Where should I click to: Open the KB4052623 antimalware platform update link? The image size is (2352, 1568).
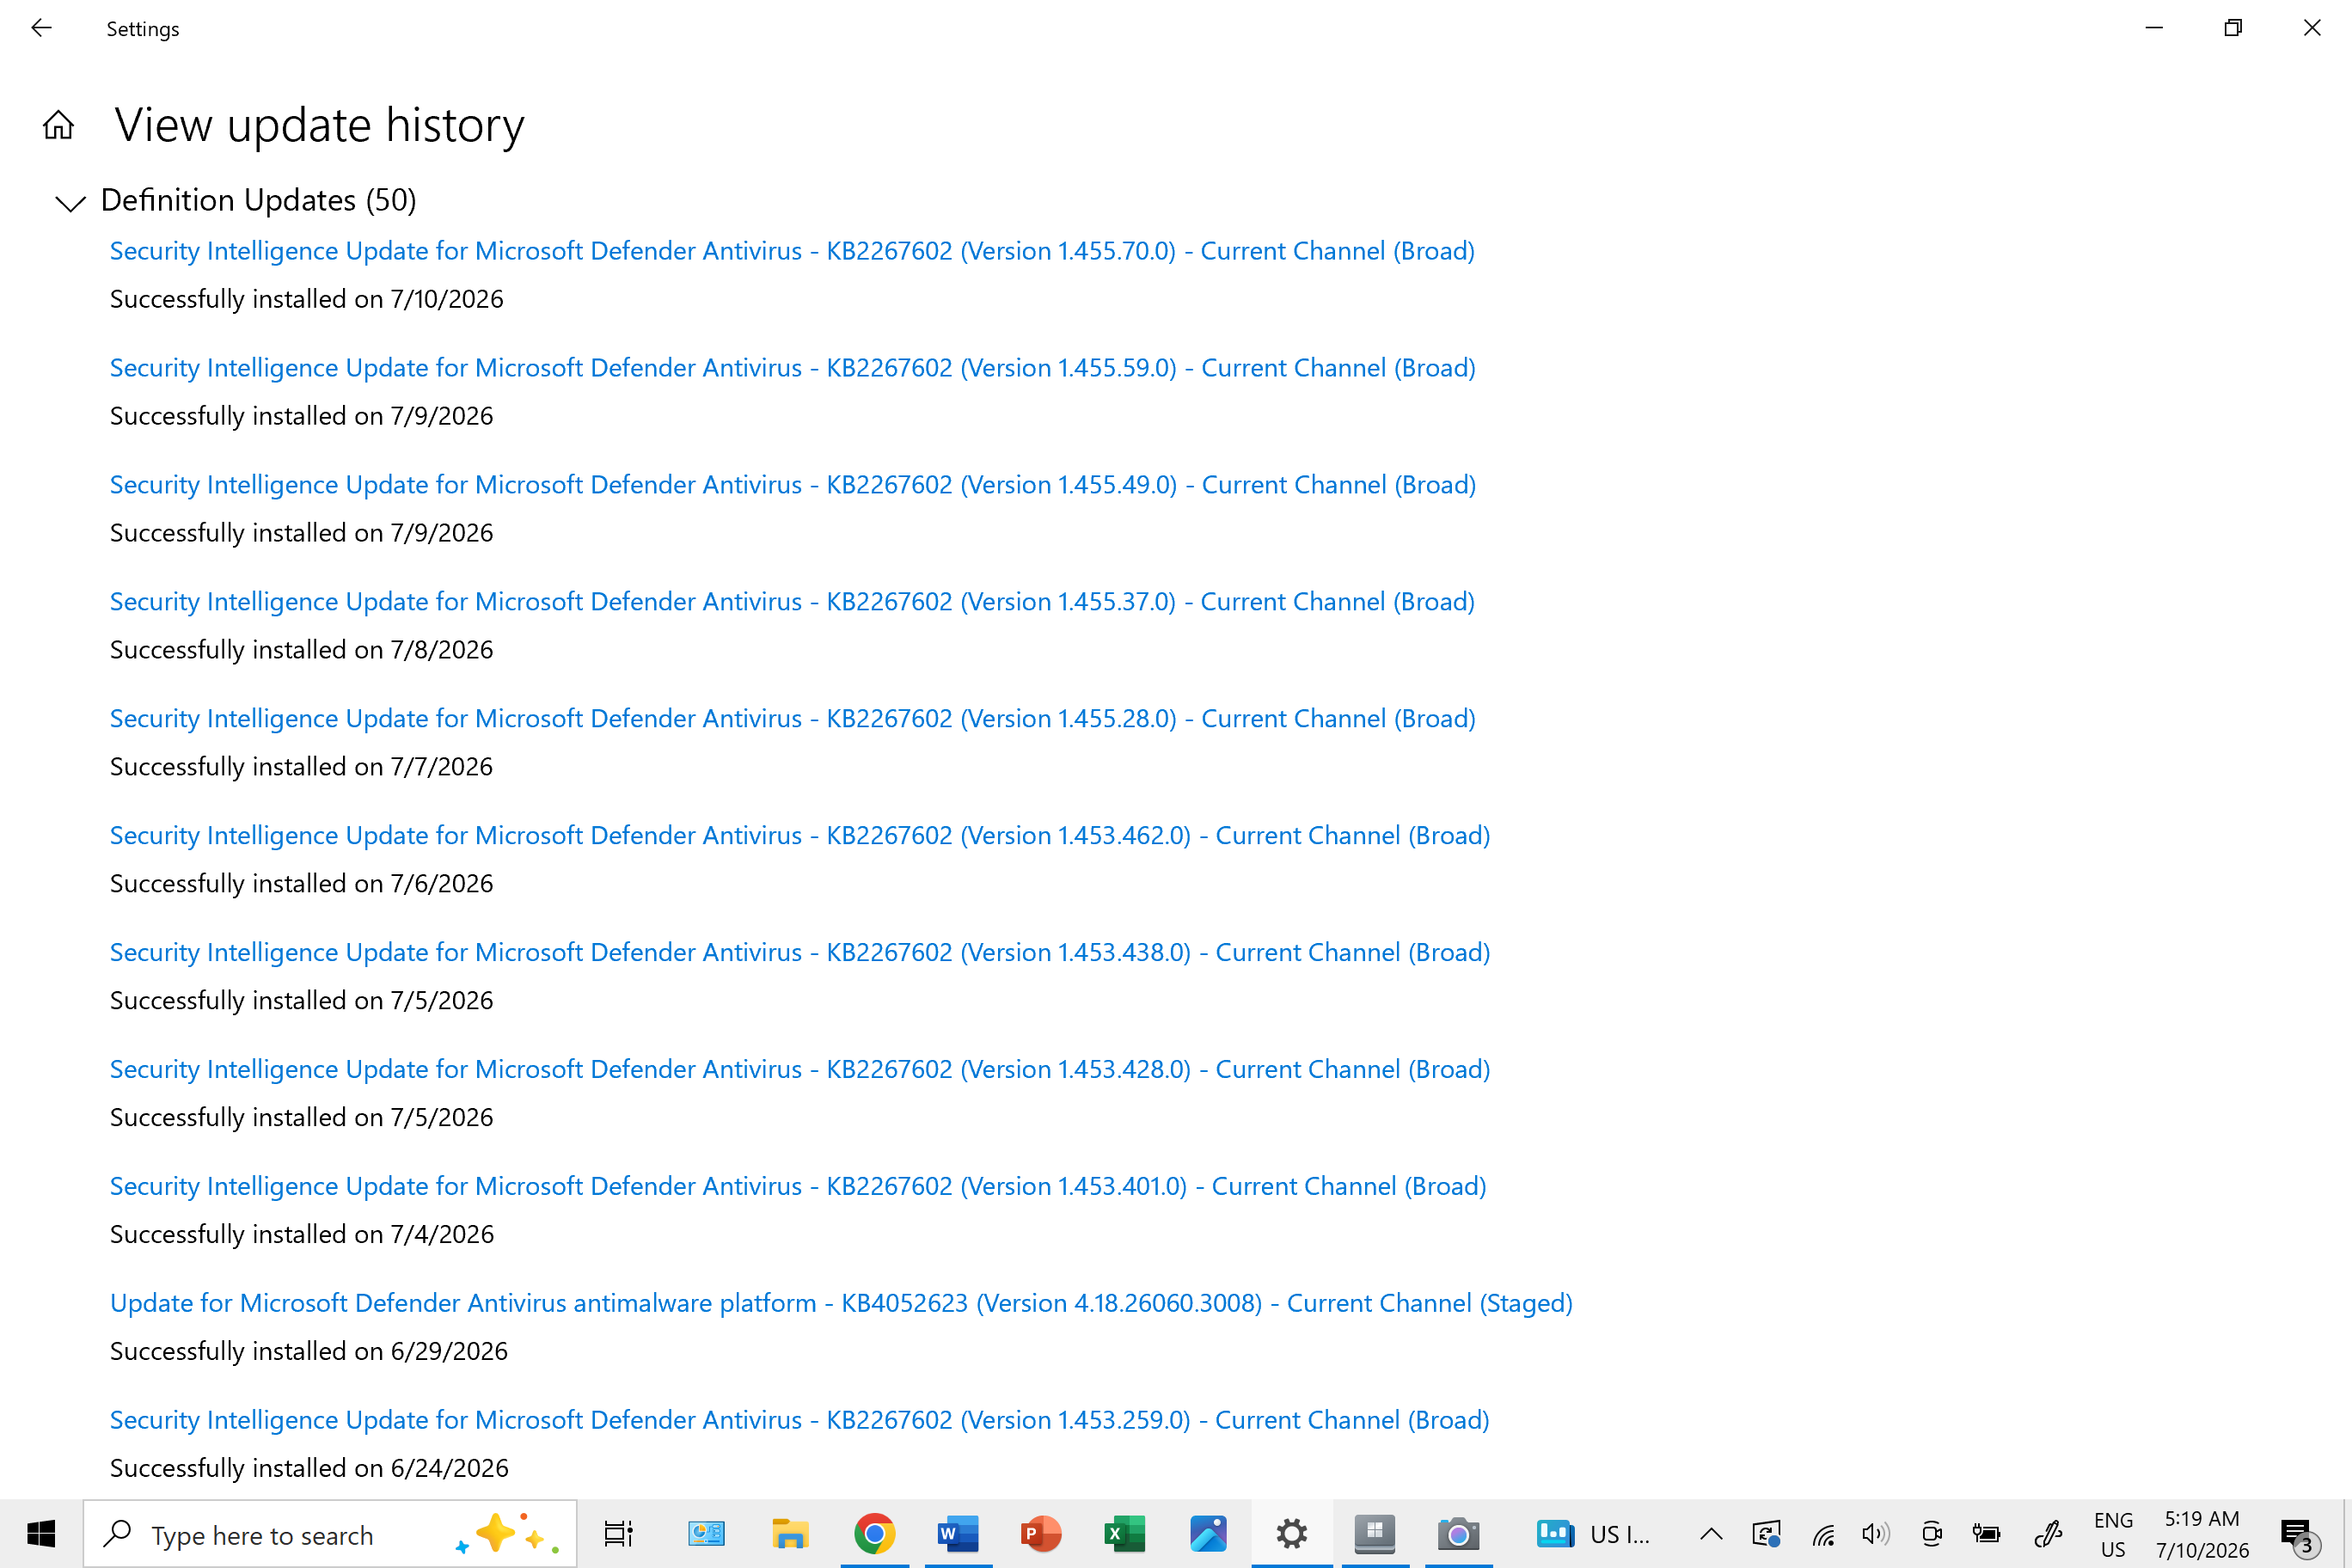click(x=841, y=1303)
